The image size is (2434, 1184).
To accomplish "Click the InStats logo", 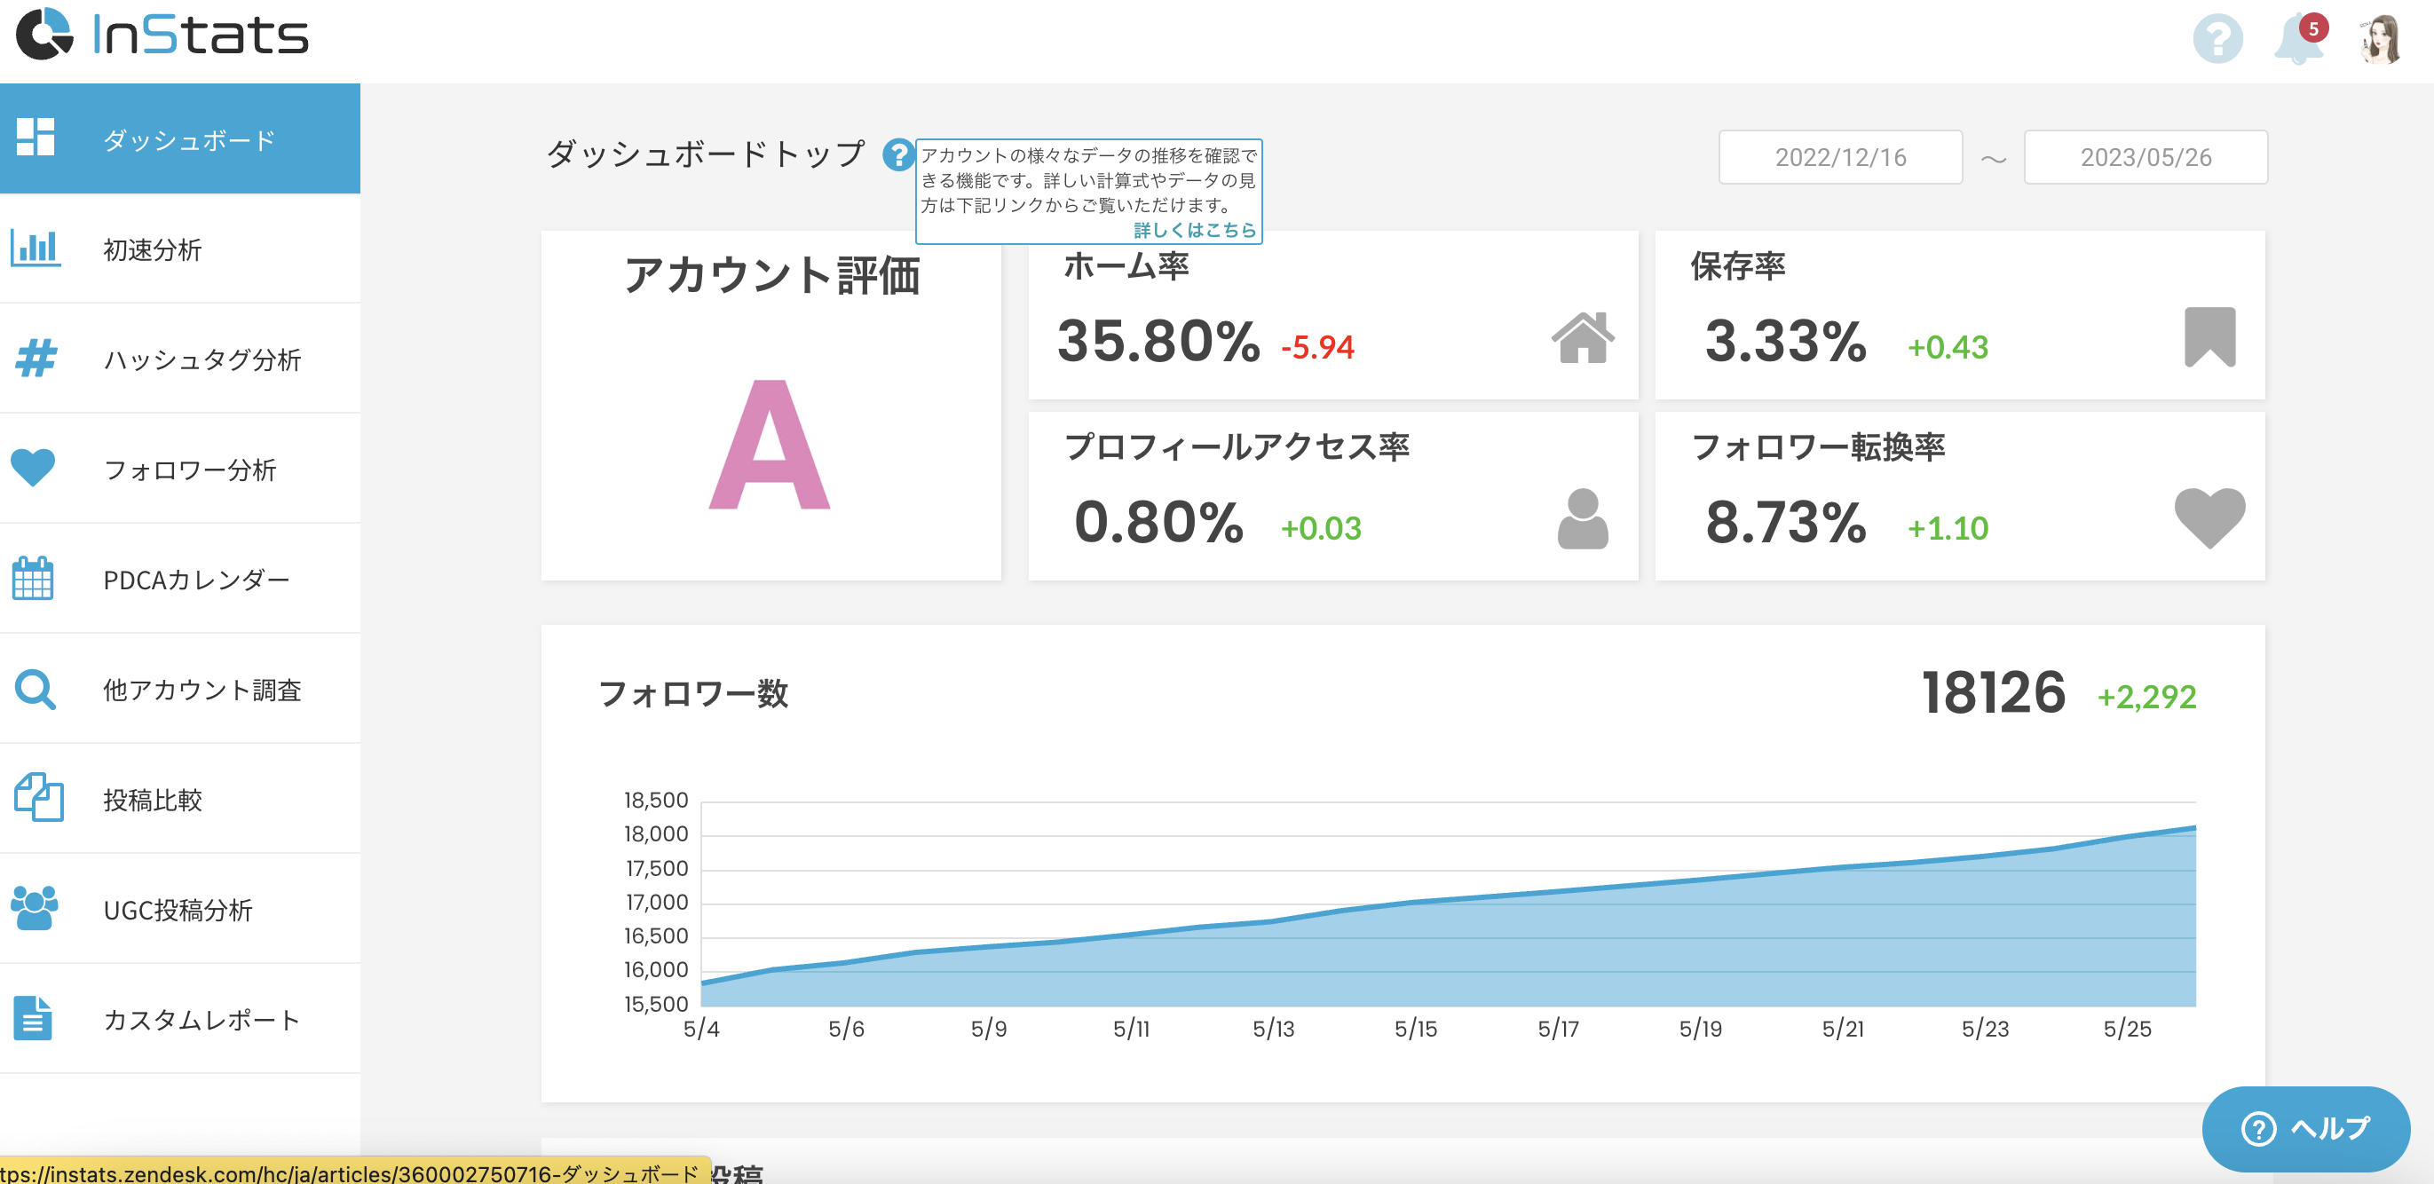I will (162, 34).
